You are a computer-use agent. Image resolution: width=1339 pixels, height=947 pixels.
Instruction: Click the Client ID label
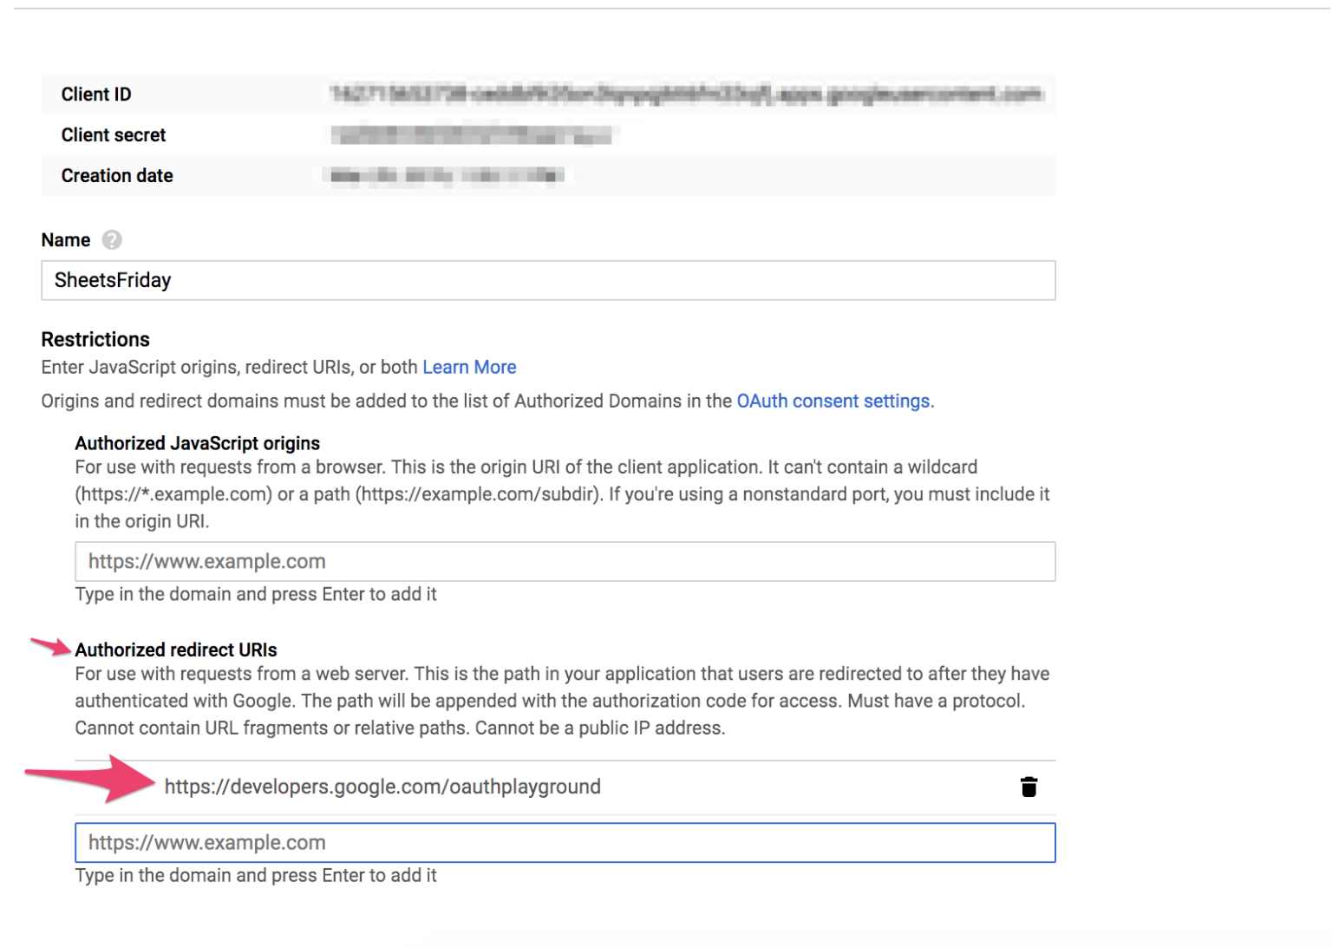tap(96, 94)
